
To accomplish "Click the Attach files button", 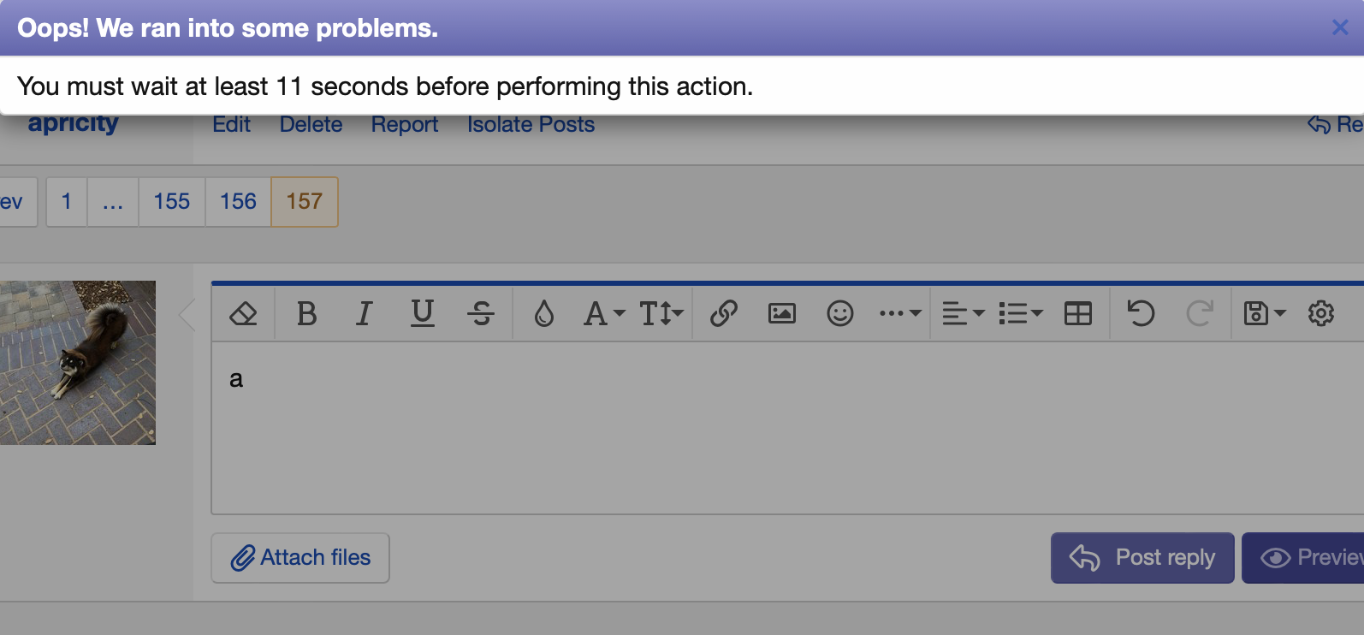I will pyautogui.click(x=300, y=558).
